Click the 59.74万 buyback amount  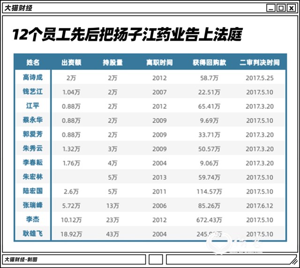pyautogui.click(x=210, y=177)
